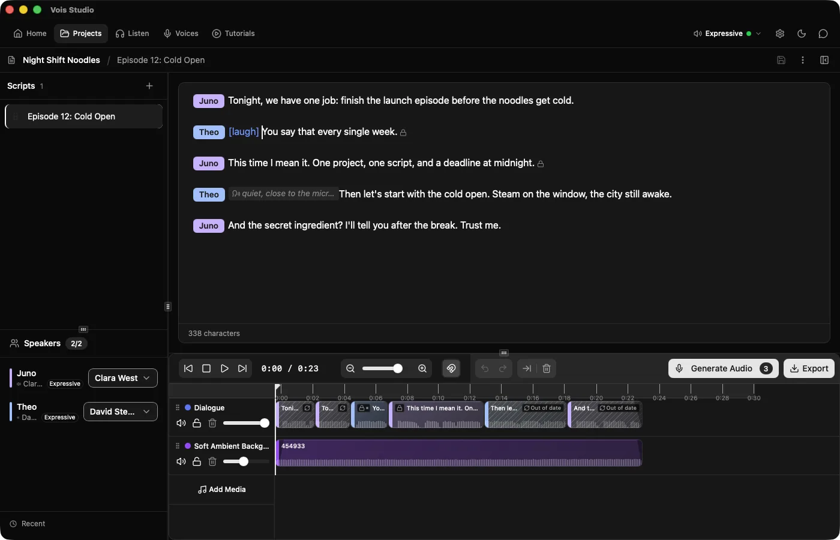The image size is (840, 540).
Task: Redo the timeline action
Action: pos(503,368)
